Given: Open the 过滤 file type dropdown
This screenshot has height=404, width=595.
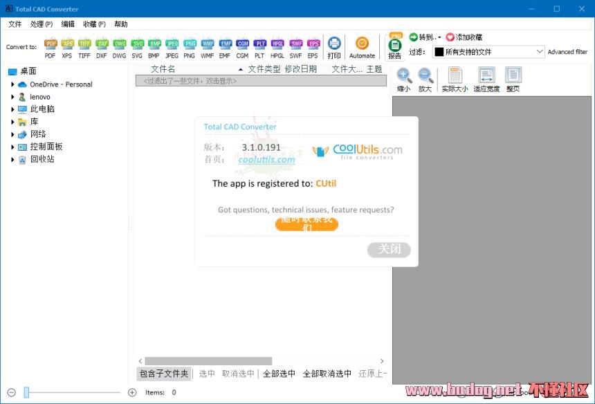Looking at the screenshot, I should 540,52.
